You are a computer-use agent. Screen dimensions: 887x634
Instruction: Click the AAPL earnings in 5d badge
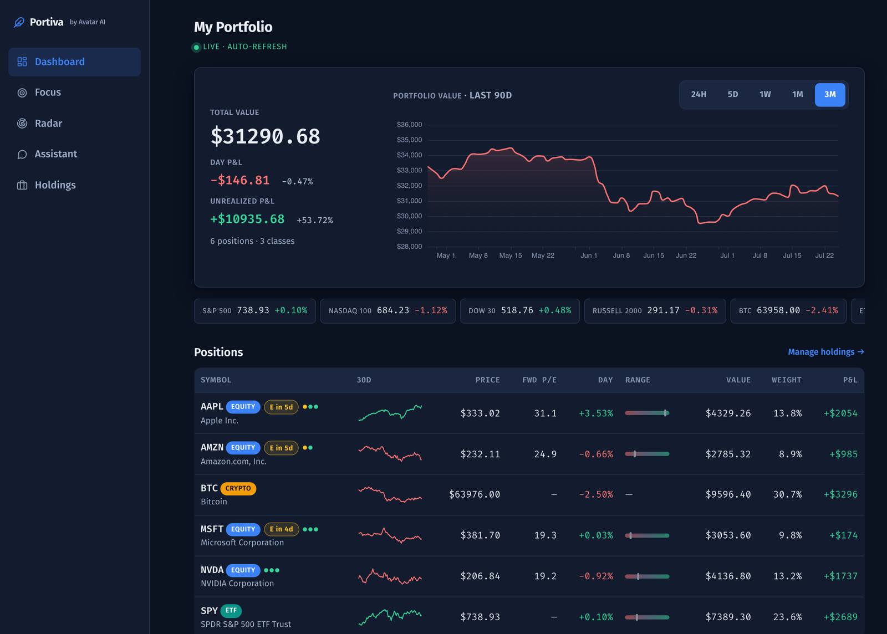pyautogui.click(x=281, y=407)
